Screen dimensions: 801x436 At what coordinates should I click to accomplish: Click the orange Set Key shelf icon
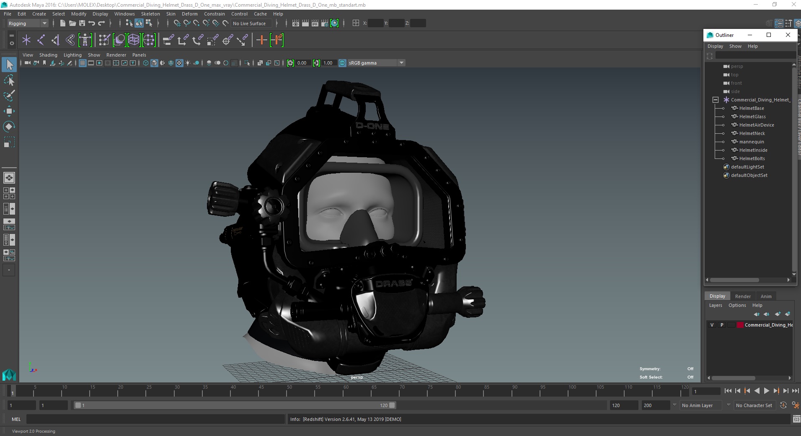[x=261, y=40]
